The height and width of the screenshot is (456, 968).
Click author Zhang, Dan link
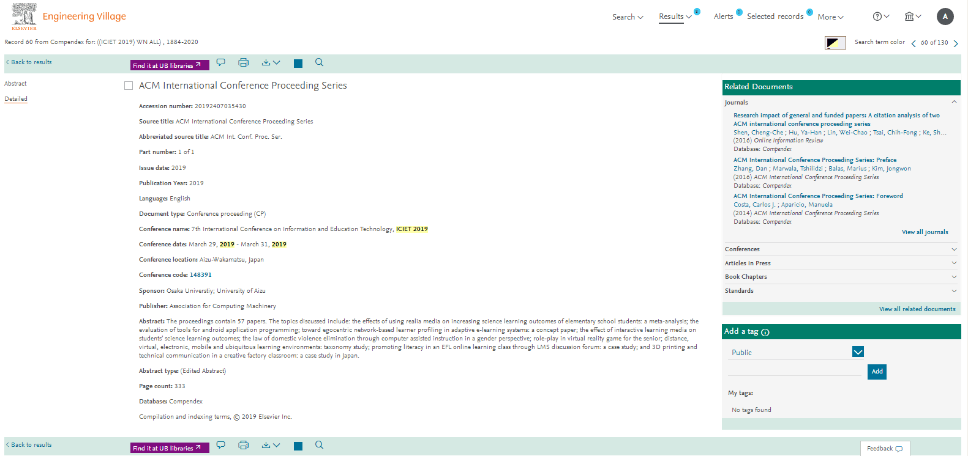[x=750, y=169]
